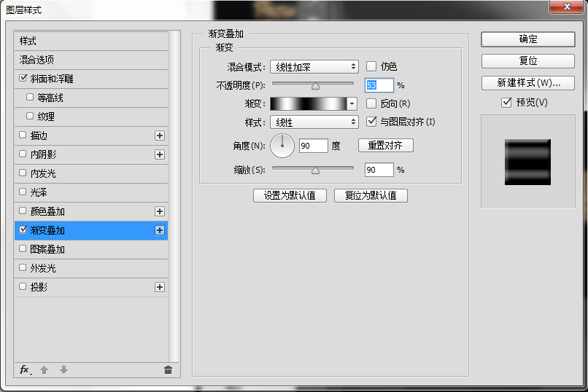
Task: Toggle the 反向(R) reverse checkbox
Action: tap(371, 103)
